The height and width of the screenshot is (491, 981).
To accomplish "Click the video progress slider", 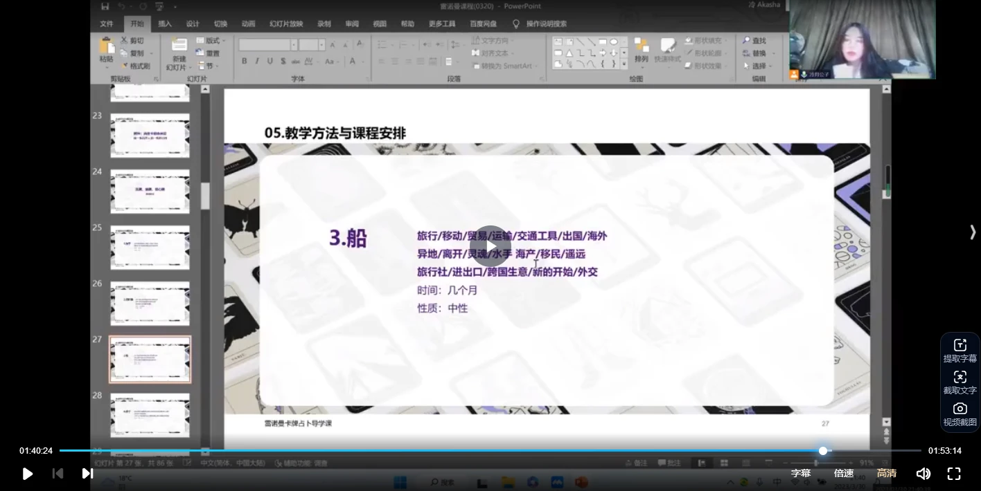I will tap(822, 451).
